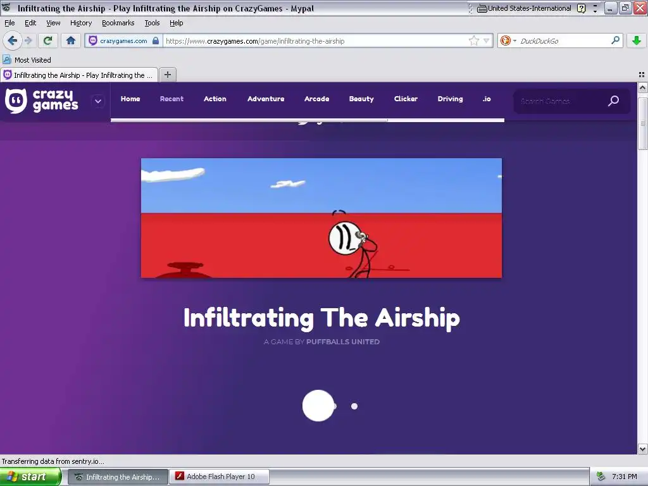Open the .io games category
The width and height of the screenshot is (648, 486).
point(487,99)
